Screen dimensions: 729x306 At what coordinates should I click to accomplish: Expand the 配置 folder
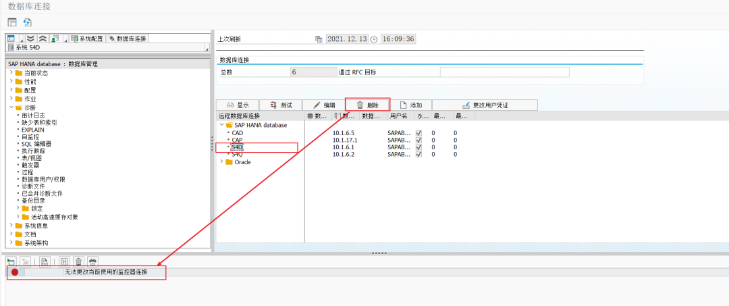11,90
